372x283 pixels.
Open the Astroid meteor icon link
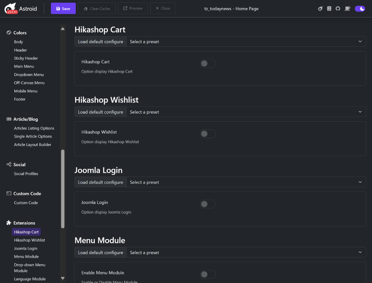[320, 8]
